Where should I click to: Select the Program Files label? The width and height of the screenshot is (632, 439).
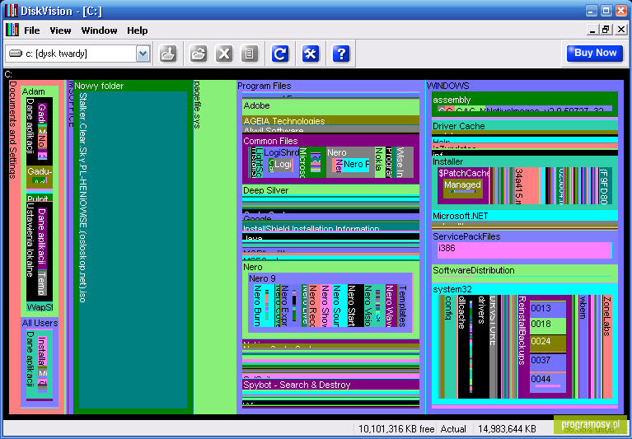264,86
